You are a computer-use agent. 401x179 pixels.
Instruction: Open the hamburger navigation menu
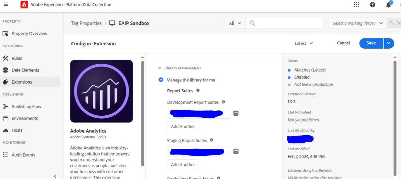tap(6, 5)
